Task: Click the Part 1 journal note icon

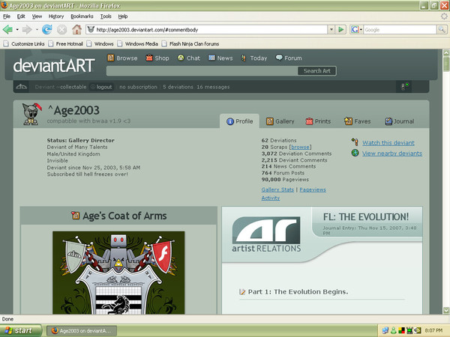Action: (242, 292)
